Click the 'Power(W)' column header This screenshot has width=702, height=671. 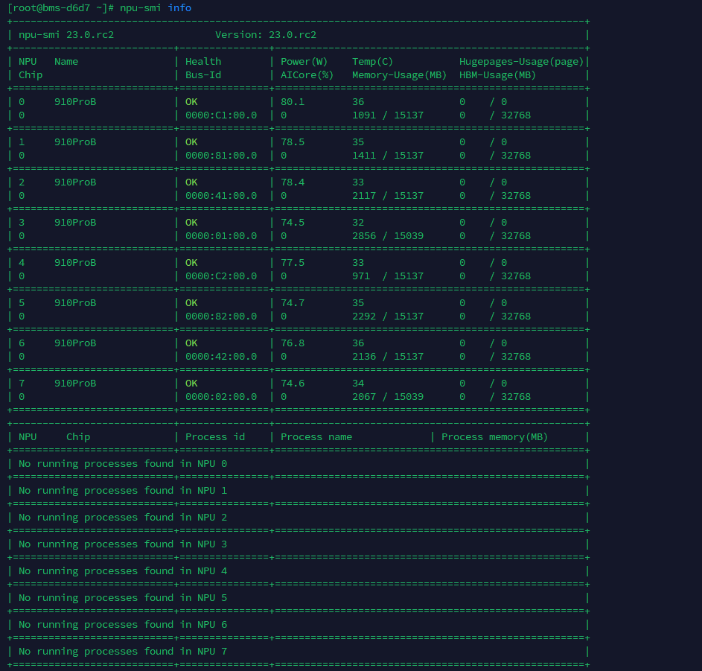(x=304, y=62)
